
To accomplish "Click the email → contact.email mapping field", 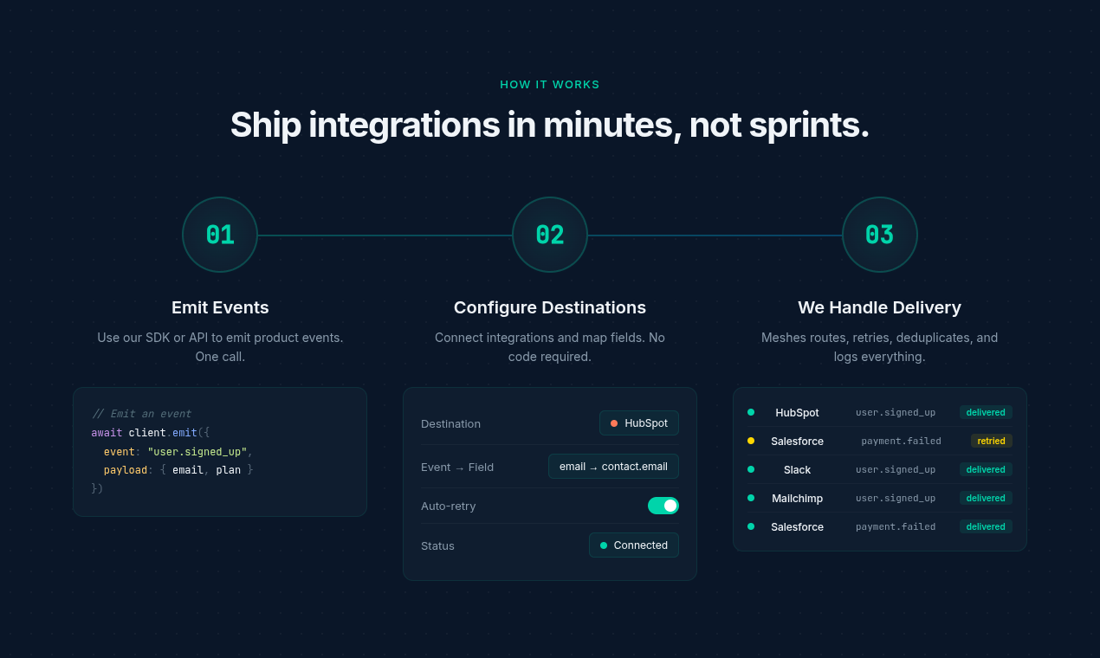I will coord(613,467).
